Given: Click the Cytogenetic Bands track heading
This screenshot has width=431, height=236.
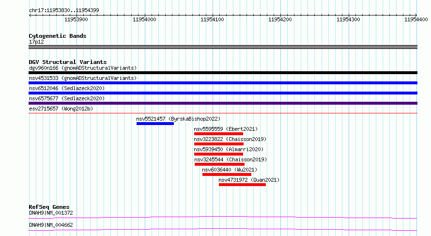Looking at the screenshot, I should 58,36.
